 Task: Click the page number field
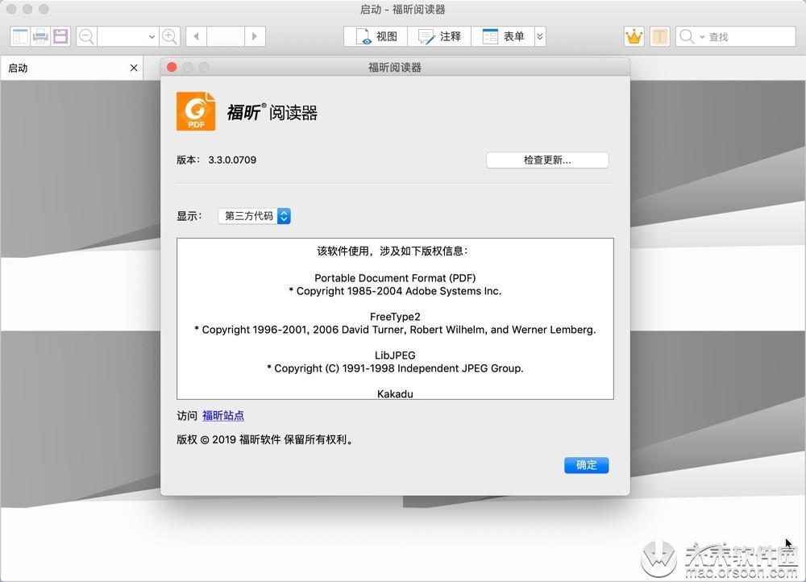tap(225, 36)
